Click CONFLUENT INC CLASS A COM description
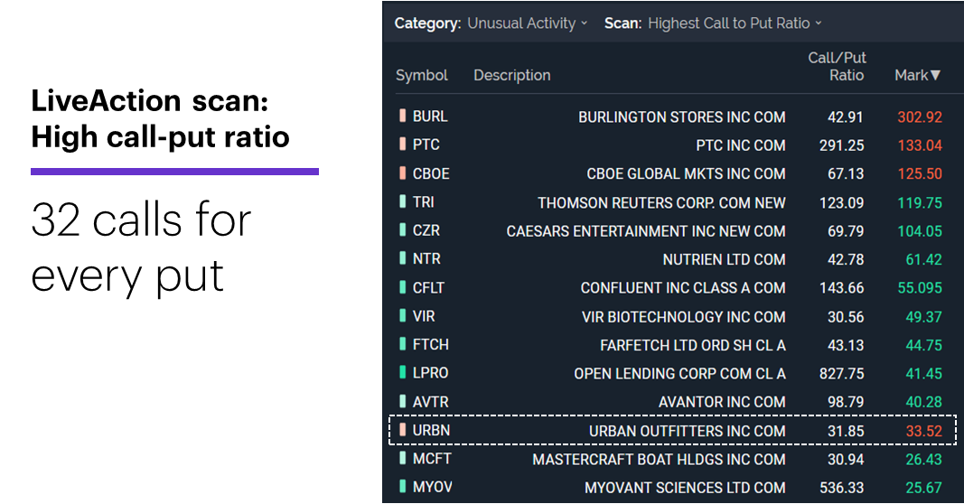Screen dimensions: 964x504 pyautogui.click(x=683, y=287)
